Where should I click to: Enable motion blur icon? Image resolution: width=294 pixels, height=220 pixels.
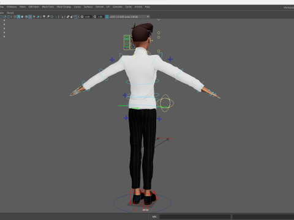pos(48,16)
